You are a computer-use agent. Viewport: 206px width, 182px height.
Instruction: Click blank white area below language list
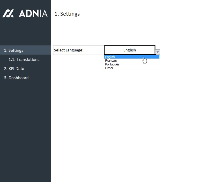pyautogui.click(x=129, y=114)
